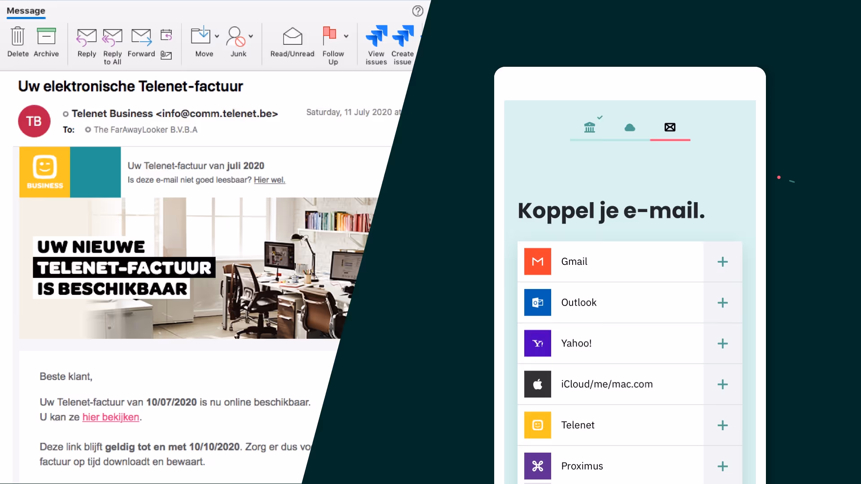This screenshot has height=484, width=861.
Task: Expand the Move dropdown arrow
Action: [x=217, y=36]
